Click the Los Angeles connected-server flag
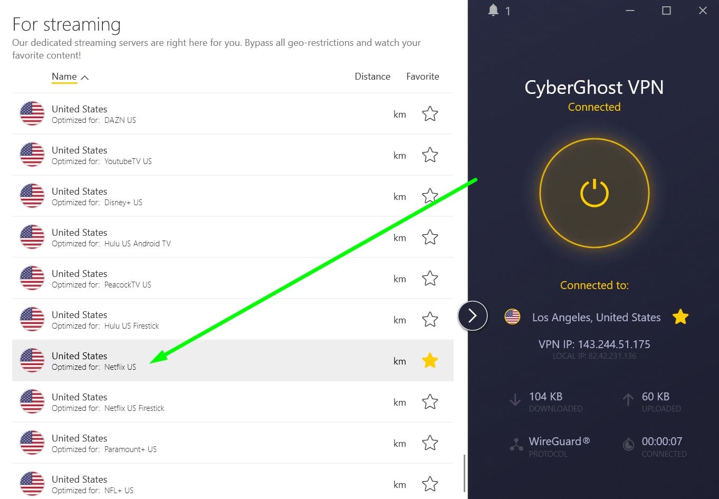This screenshot has height=499, width=719. [512, 317]
